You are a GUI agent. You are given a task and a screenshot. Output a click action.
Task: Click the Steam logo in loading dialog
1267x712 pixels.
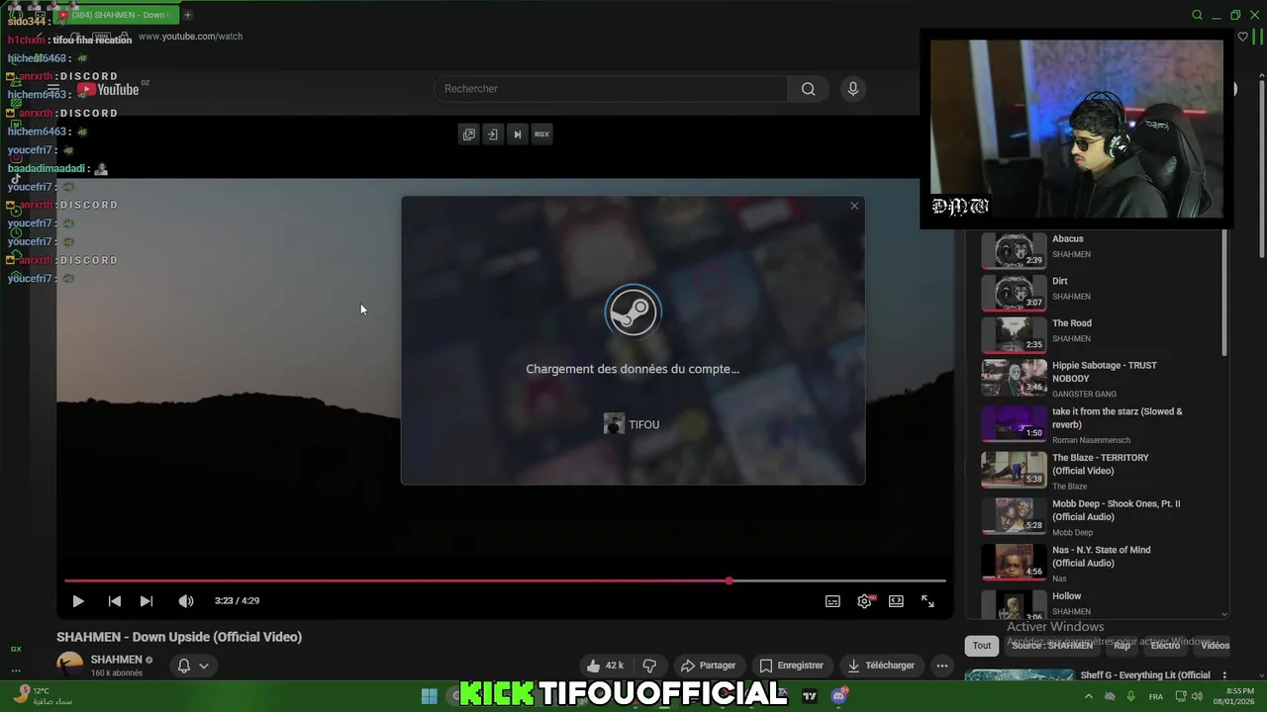coord(633,311)
